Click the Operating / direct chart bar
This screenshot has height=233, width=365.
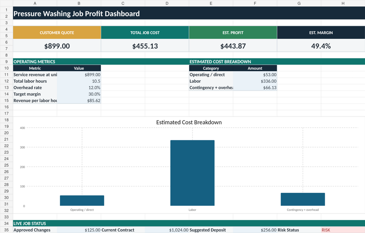pos(82,201)
